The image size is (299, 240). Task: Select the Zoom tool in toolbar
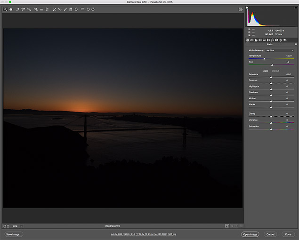coord(5,9)
